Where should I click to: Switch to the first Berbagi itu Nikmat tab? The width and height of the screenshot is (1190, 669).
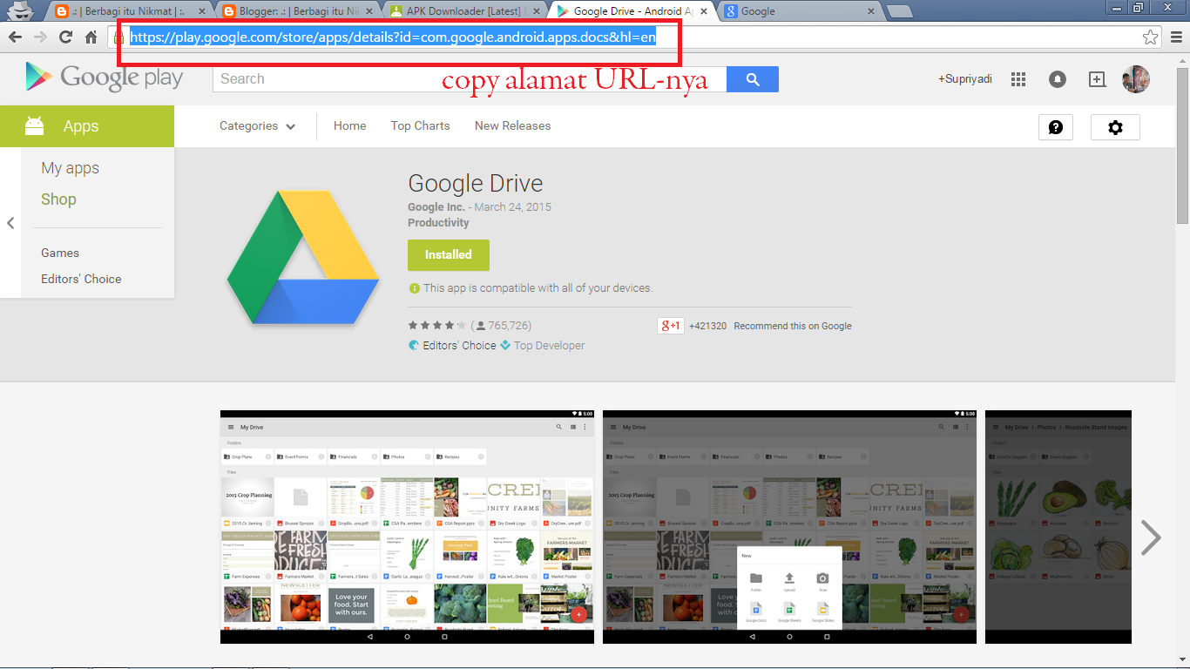pyautogui.click(x=128, y=11)
